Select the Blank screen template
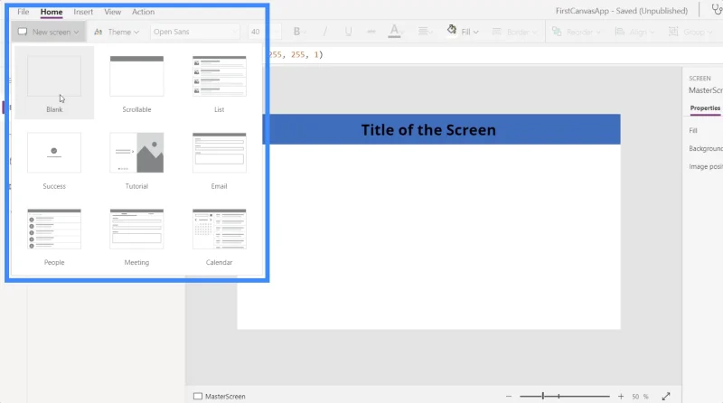 54,83
